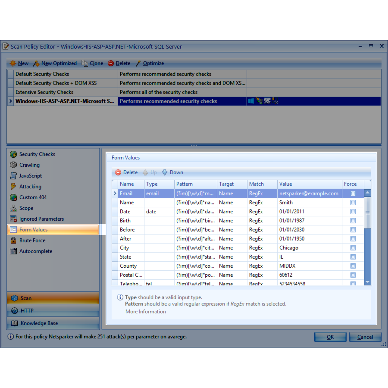The image size is (388, 388).
Task: Select the Custom 404 section
Action: [x=33, y=197]
